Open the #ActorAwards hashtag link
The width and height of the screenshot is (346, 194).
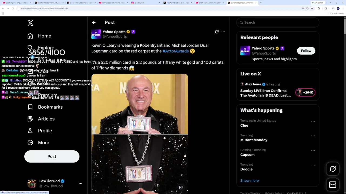[x=176, y=51]
